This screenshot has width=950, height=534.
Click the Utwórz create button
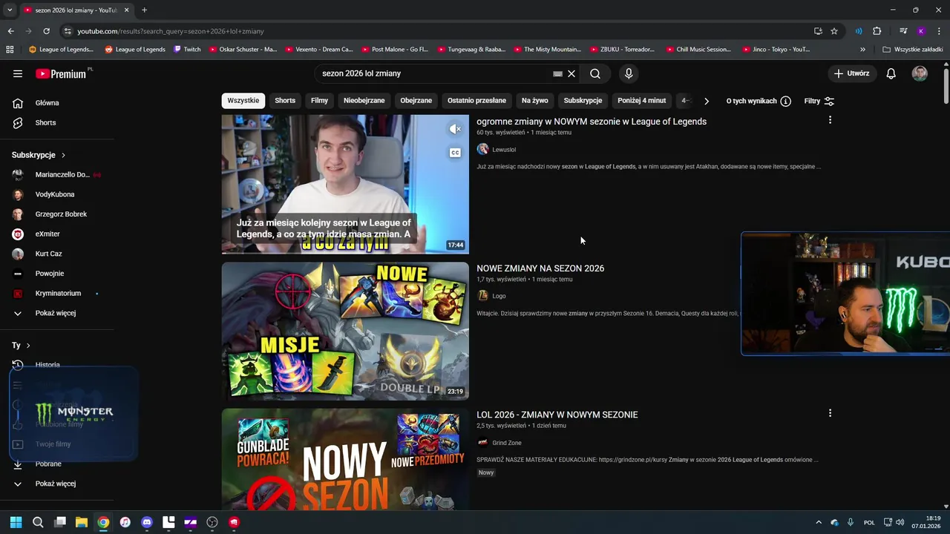(x=851, y=73)
